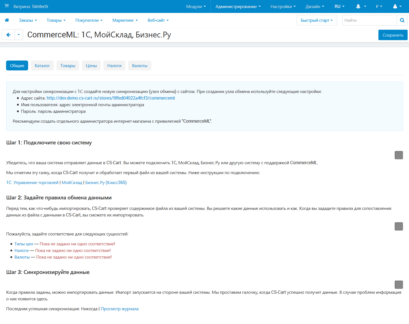Click the 'Шаг 2: Задайте правила обмена данными' heading
This screenshot has width=409, height=324.
click(x=59, y=197)
